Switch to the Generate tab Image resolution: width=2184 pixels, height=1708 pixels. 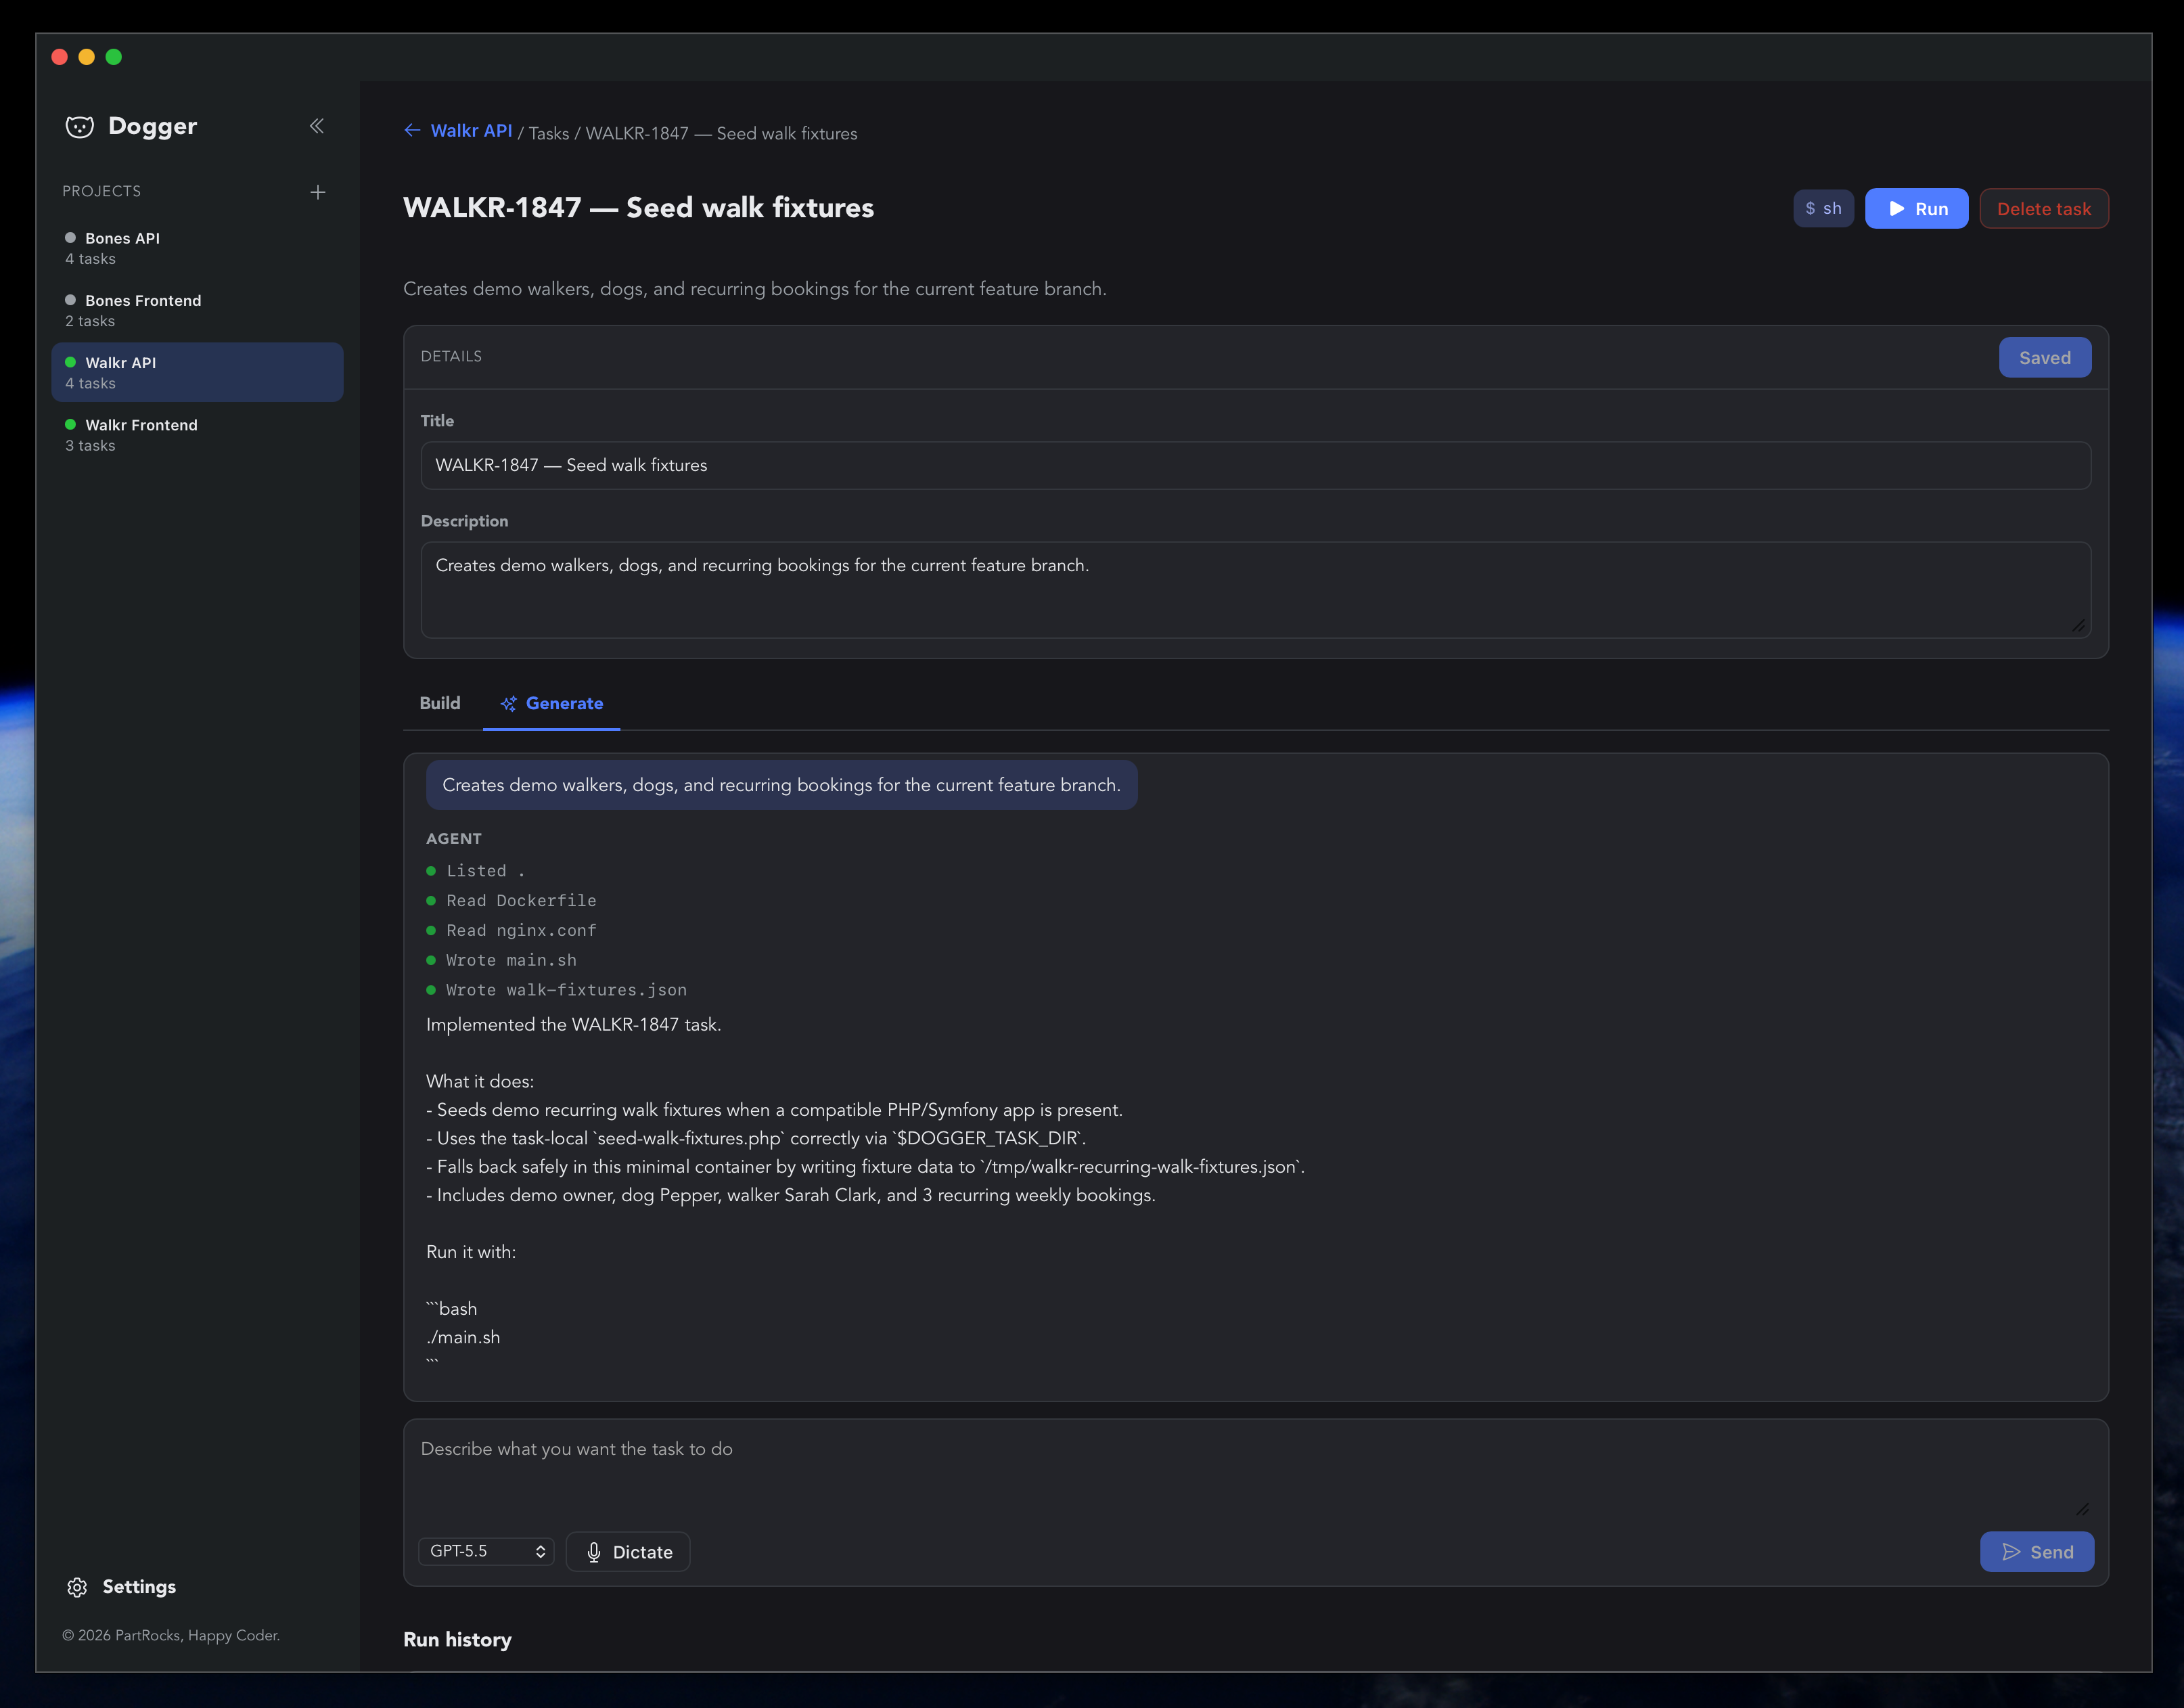[551, 703]
